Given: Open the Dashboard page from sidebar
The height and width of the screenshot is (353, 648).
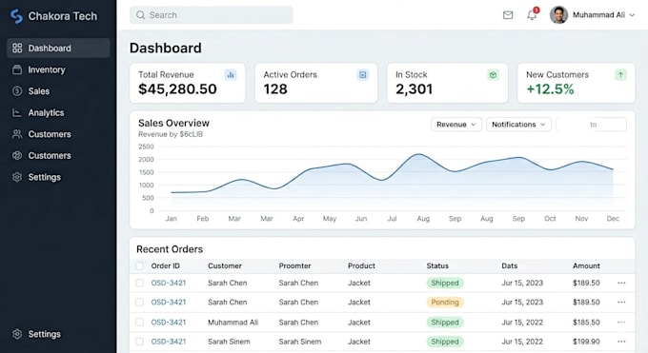Looking at the screenshot, I should [58, 48].
